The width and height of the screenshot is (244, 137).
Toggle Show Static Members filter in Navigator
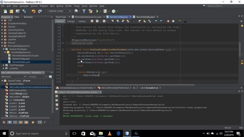[15, 123]
